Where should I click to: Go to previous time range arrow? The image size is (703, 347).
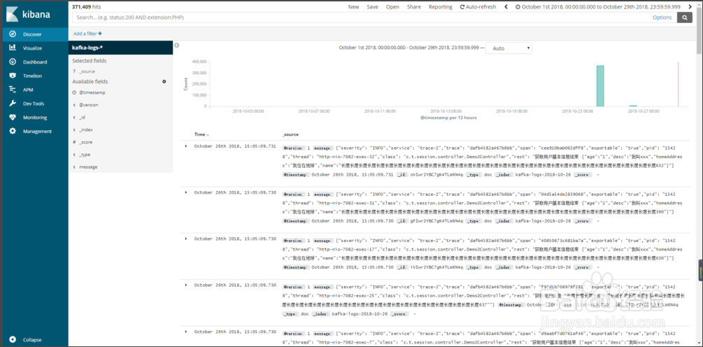click(x=506, y=7)
